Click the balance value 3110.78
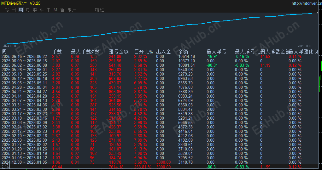322x170 pixels. (186, 162)
